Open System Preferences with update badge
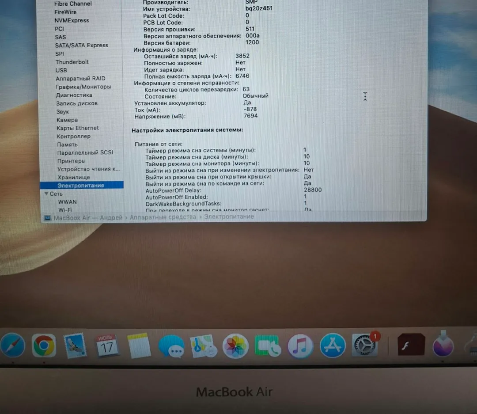The image size is (477, 414). [364, 345]
